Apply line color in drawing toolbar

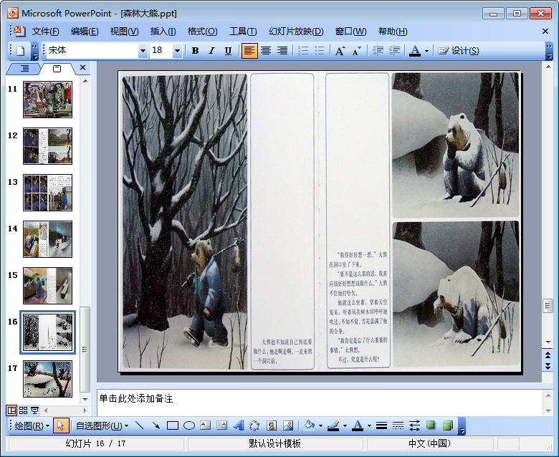tap(333, 425)
